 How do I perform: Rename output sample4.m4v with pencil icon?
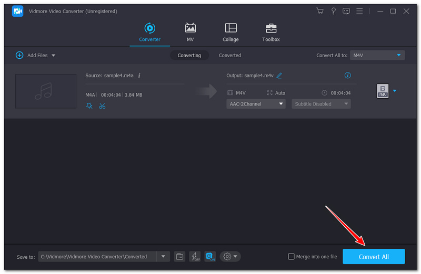pyautogui.click(x=279, y=76)
